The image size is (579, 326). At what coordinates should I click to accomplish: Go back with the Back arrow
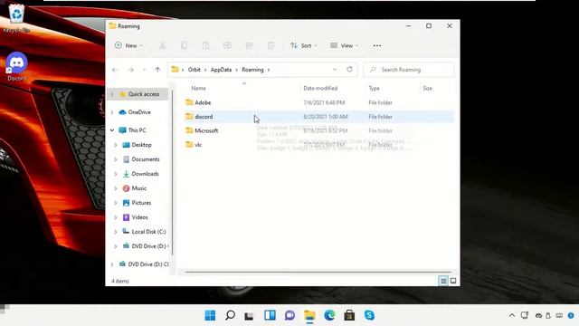point(115,70)
